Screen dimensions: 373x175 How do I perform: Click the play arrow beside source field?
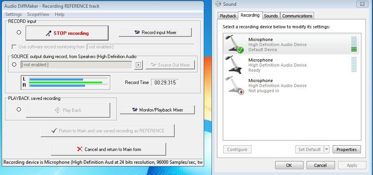click(139, 65)
